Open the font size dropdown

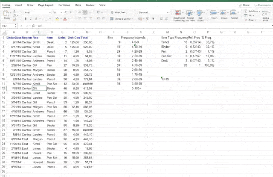(61, 12)
